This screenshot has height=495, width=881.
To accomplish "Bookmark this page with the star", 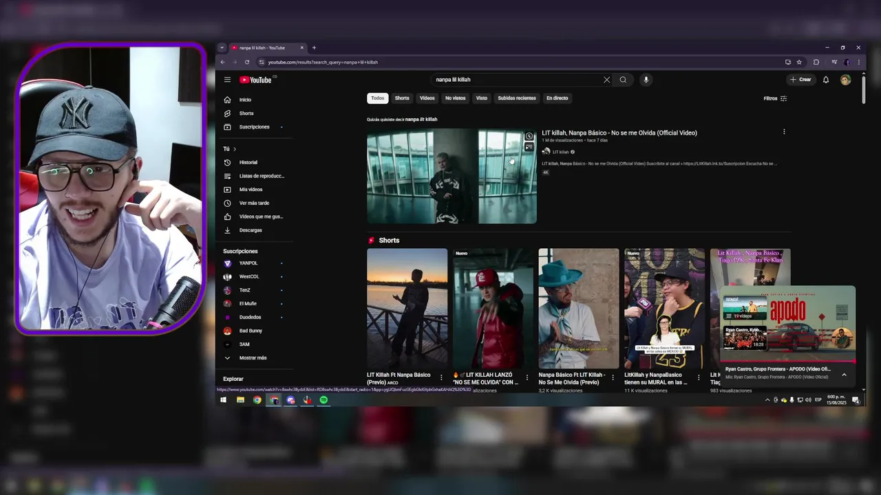I will click(799, 62).
